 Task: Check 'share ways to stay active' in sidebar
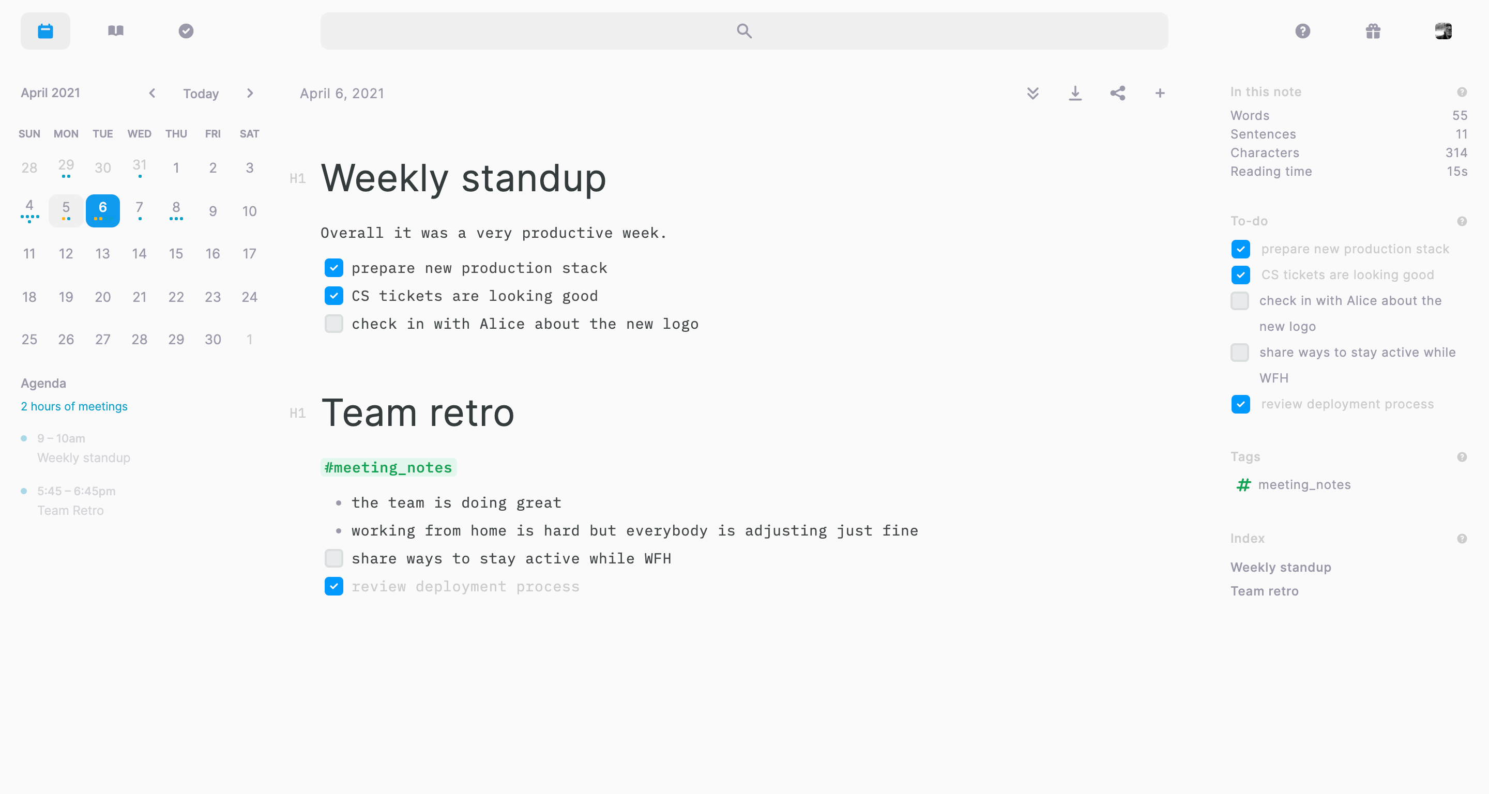(1239, 353)
